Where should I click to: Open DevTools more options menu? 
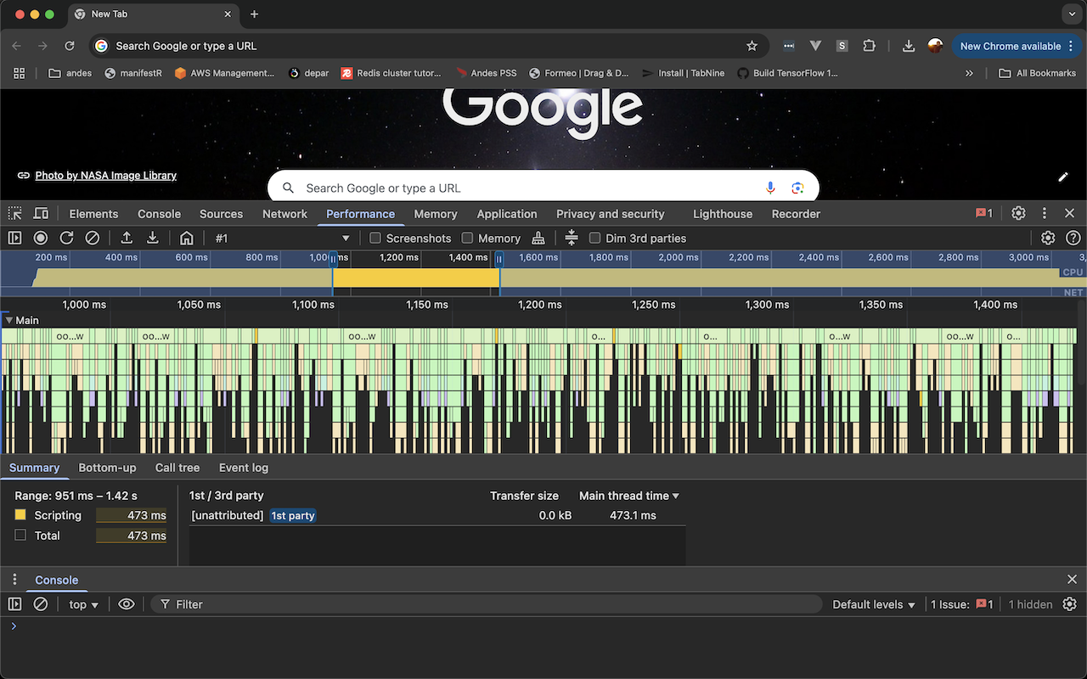click(1045, 214)
